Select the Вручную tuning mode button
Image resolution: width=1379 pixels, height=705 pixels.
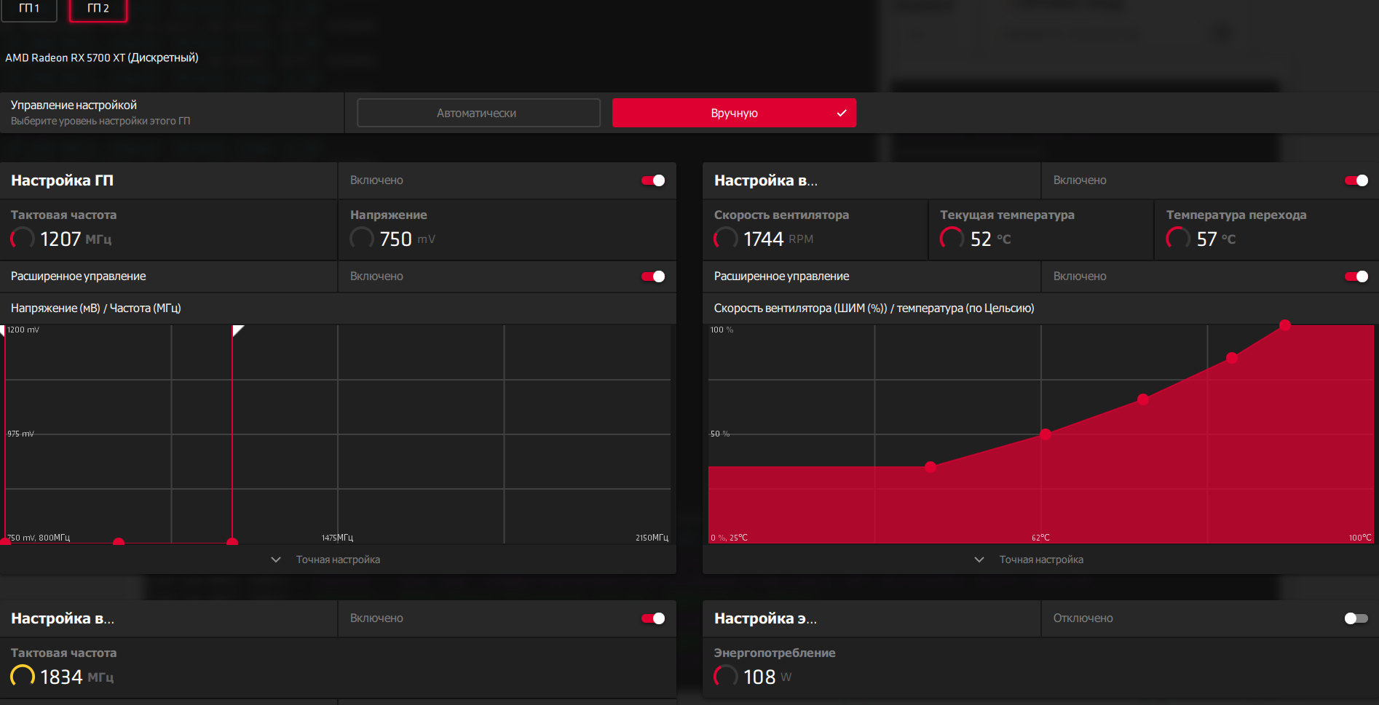pos(734,113)
